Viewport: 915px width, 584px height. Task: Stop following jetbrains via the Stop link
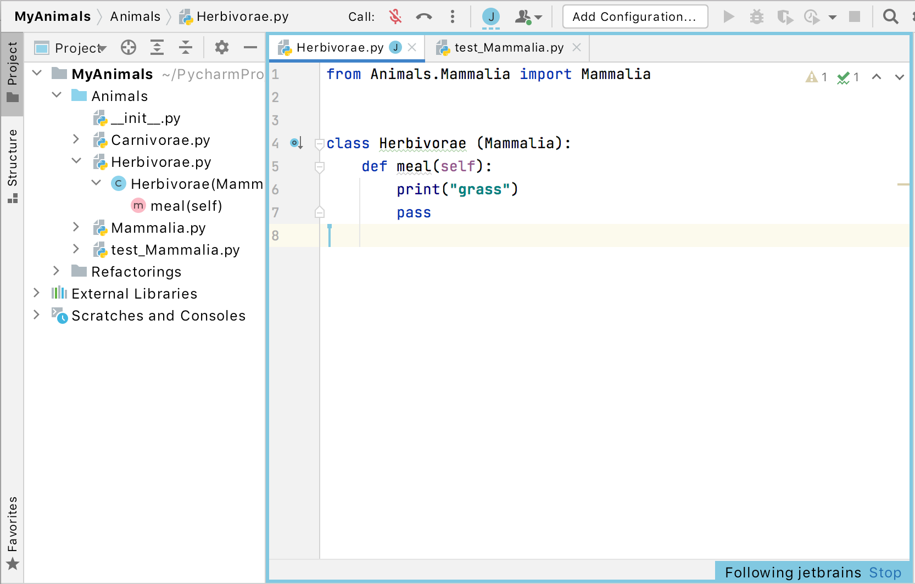point(885,572)
